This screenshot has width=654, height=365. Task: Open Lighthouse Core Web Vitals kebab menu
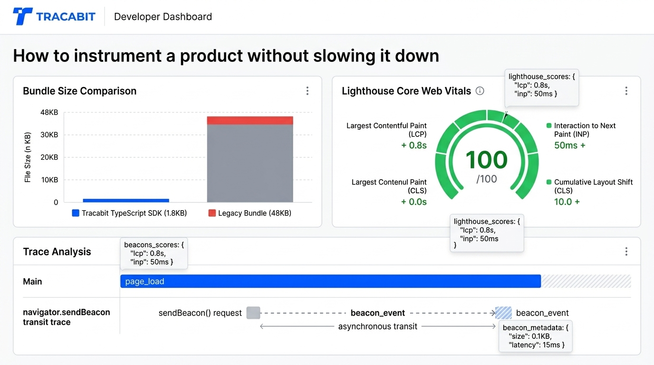[x=626, y=91]
